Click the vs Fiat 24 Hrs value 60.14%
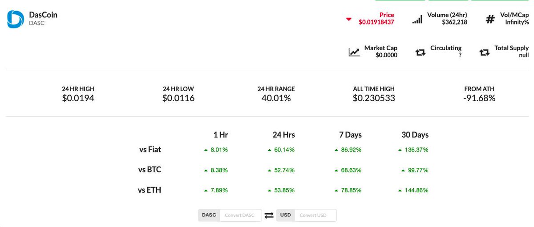This screenshot has height=227, width=534. point(284,150)
